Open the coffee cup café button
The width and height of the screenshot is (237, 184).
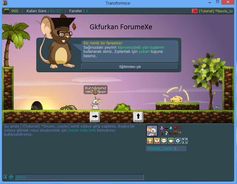click(x=171, y=141)
